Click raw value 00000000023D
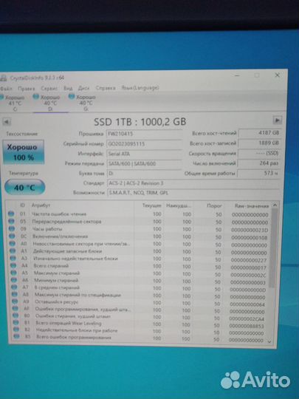The width and height of the screenshot is (299, 399). (x=250, y=230)
